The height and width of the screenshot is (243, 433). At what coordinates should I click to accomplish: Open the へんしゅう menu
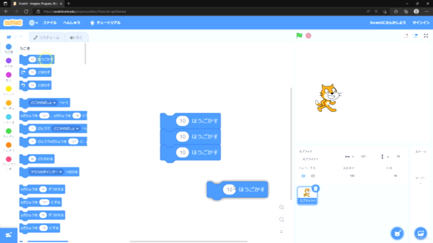(72, 22)
